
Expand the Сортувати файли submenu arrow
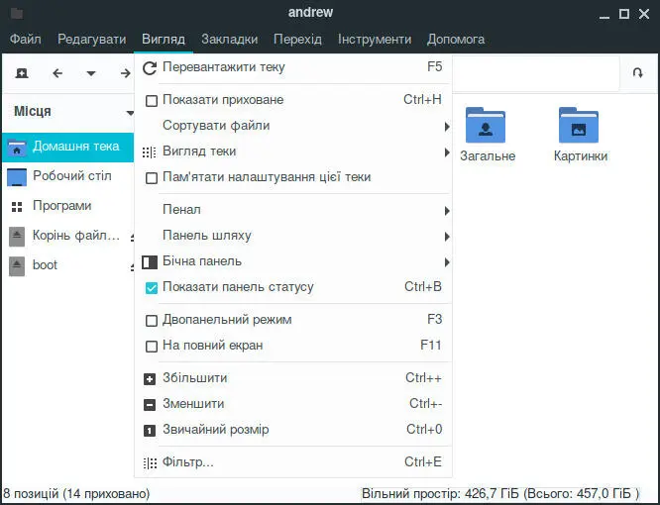(x=447, y=127)
